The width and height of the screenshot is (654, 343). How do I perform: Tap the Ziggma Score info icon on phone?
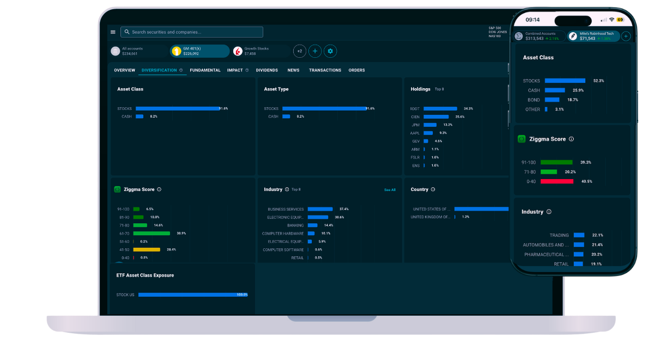tap(571, 139)
